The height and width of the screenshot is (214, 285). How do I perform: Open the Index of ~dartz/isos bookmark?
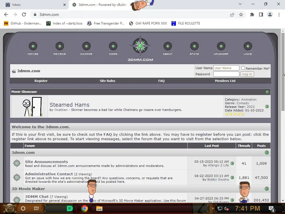(64, 23)
